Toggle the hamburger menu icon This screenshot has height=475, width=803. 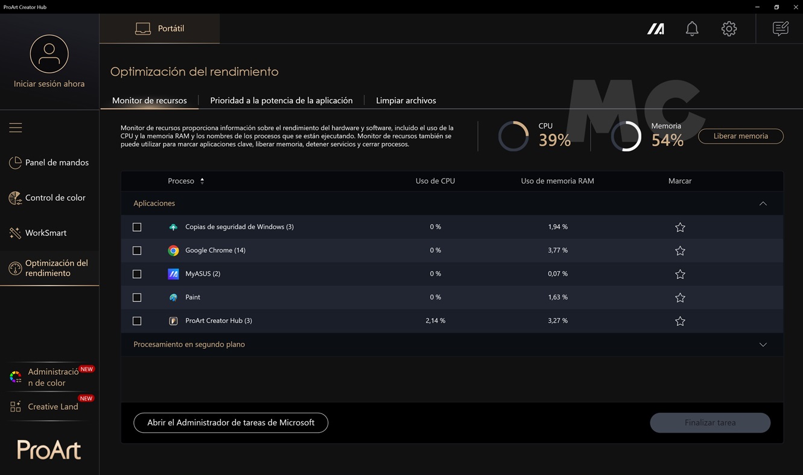pos(16,127)
